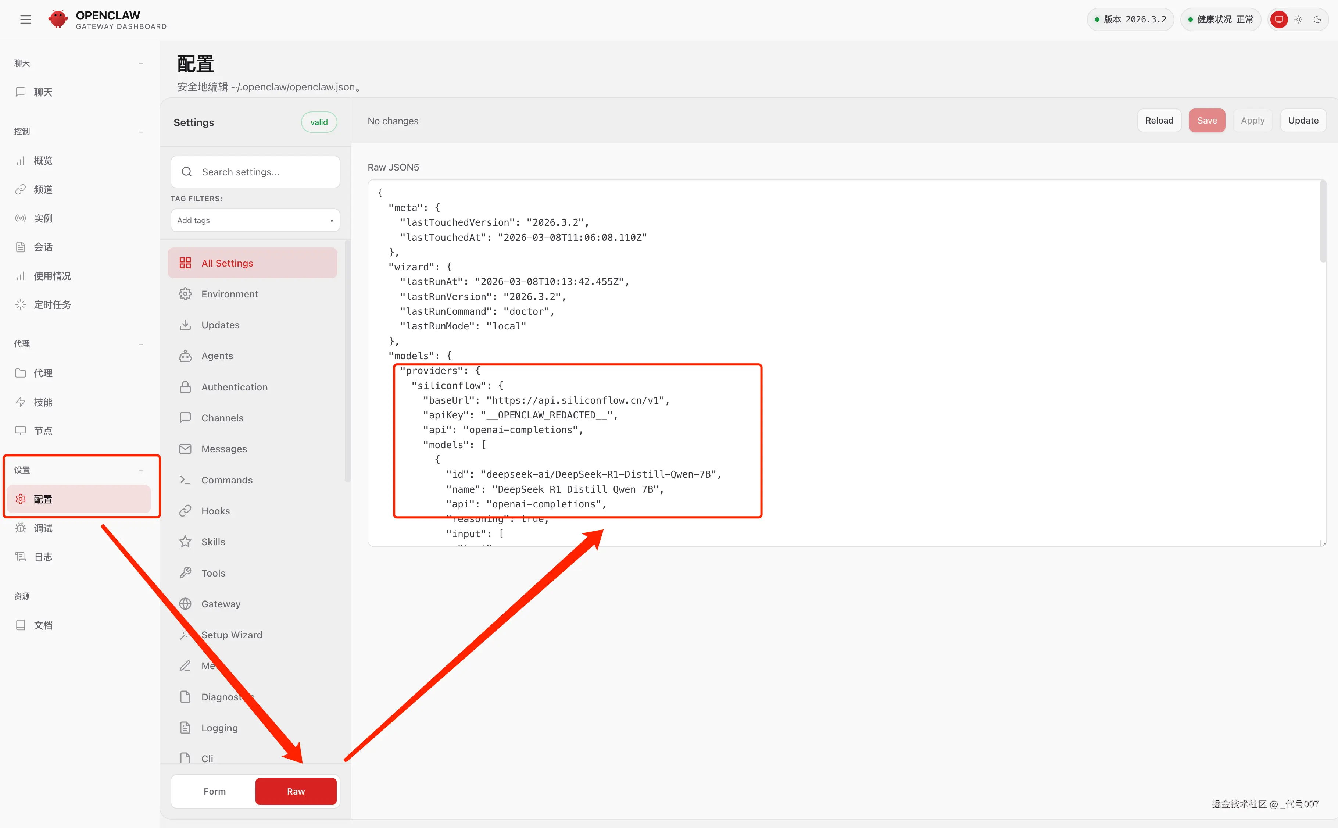Image resolution: width=1338 pixels, height=828 pixels.
Task: Click the hamburger menu icon
Action: pos(25,20)
